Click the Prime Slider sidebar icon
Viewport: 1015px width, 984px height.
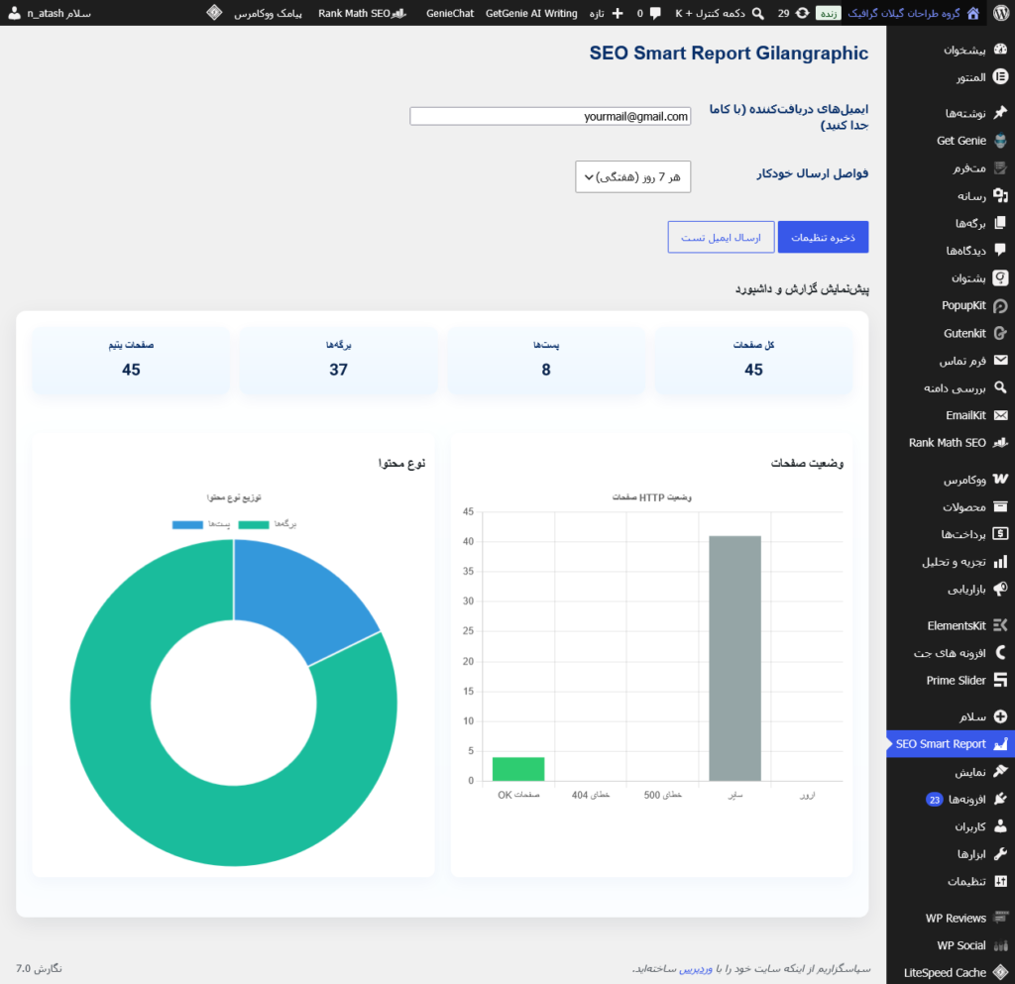(x=1000, y=680)
